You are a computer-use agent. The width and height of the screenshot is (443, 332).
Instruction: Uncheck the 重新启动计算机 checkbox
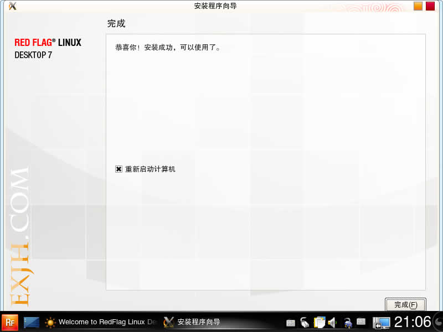[119, 169]
